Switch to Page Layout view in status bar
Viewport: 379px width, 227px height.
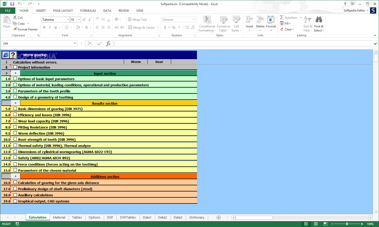[x=316, y=224]
